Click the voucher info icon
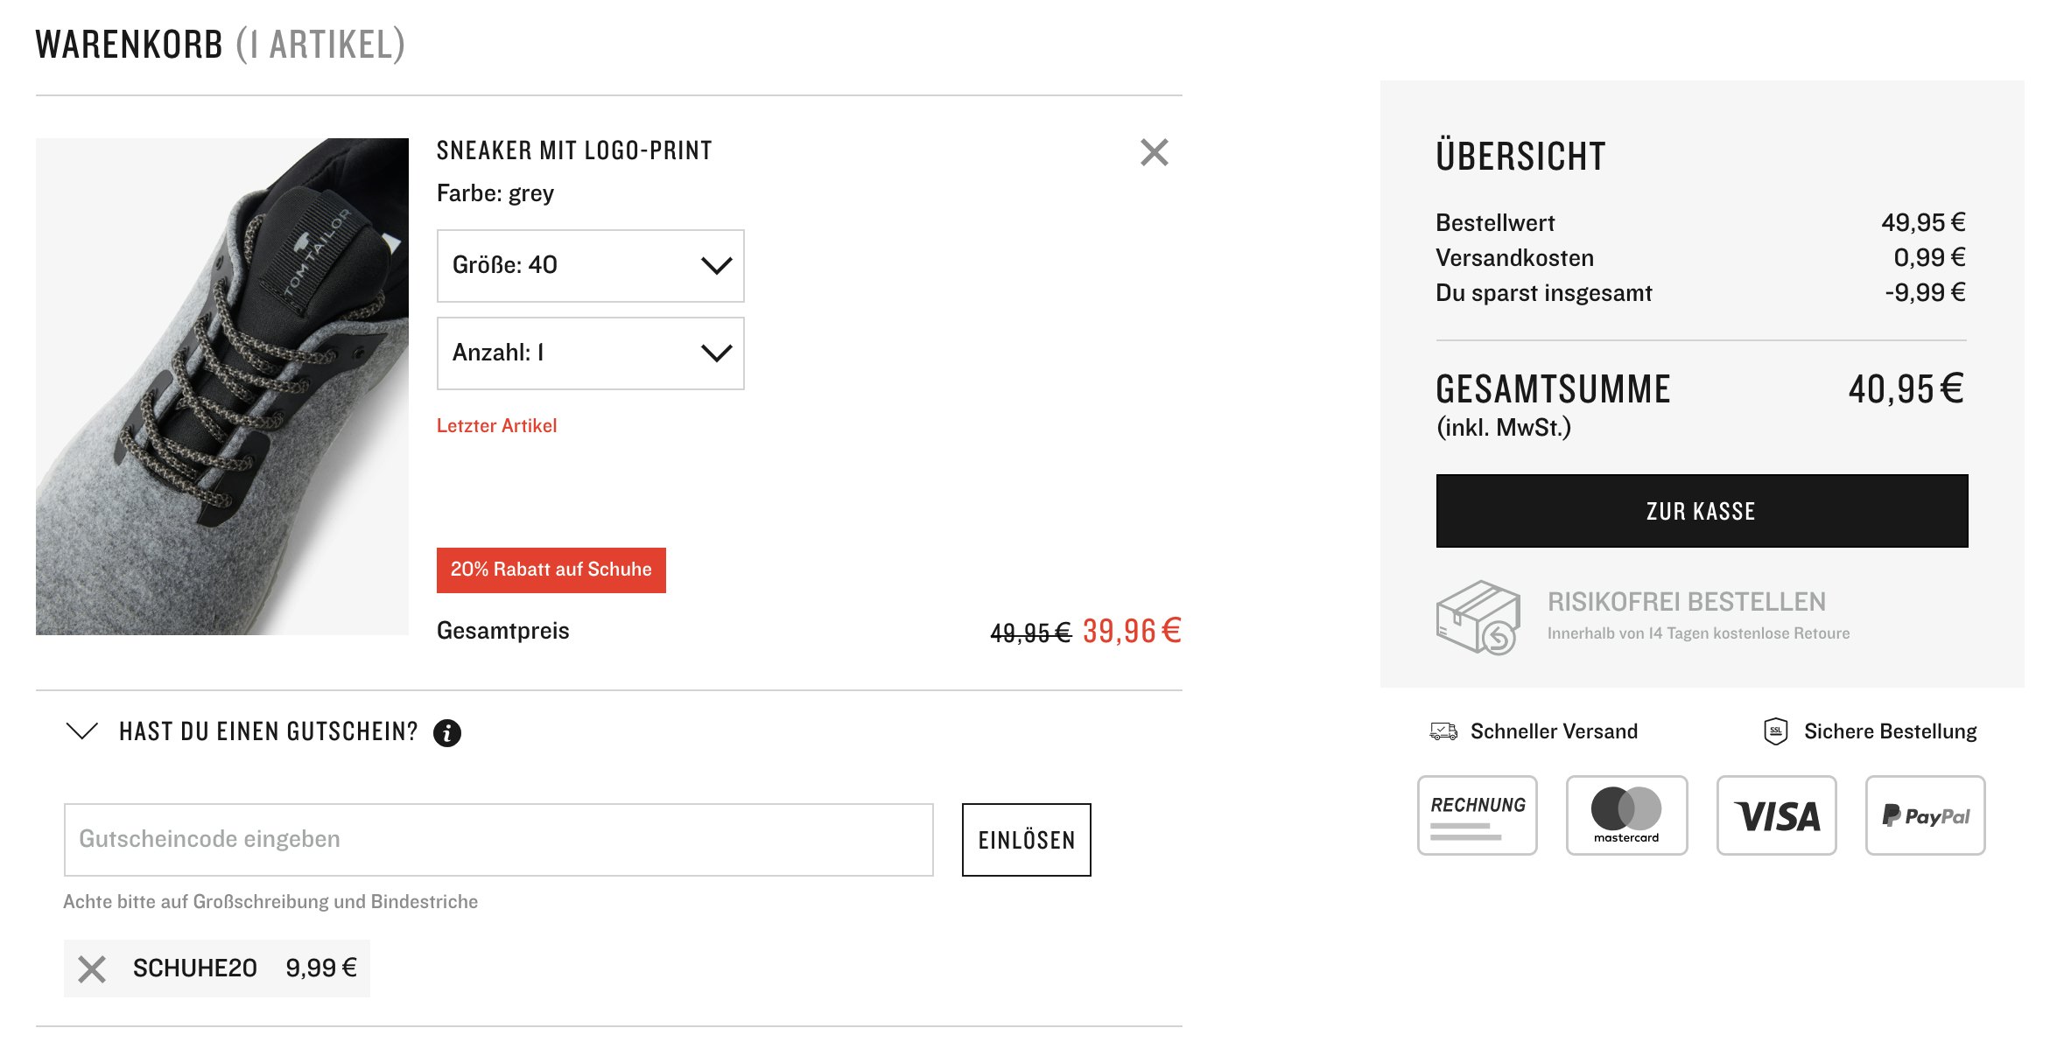 [447, 733]
